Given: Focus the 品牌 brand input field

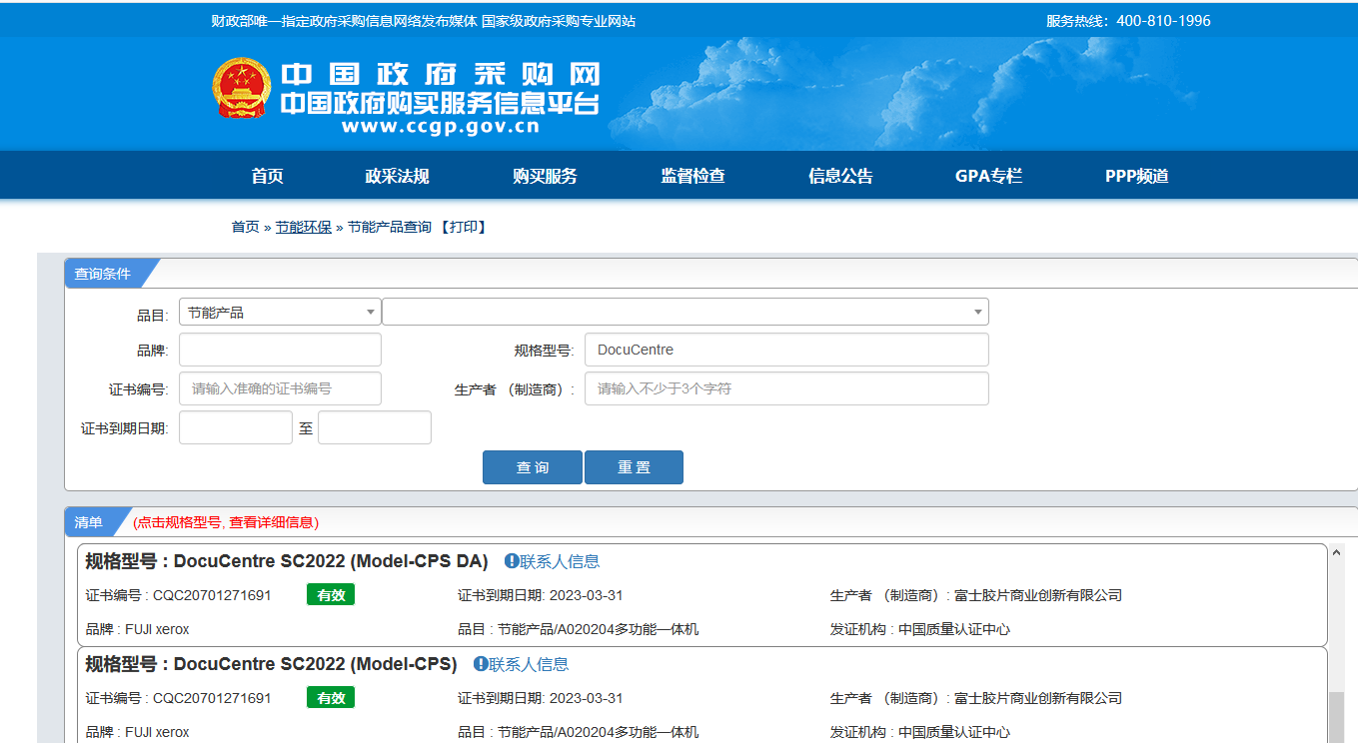Looking at the screenshot, I should point(280,350).
